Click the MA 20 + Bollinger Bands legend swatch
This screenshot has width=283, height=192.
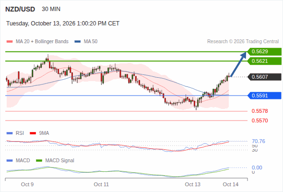pyautogui.click(x=10, y=42)
